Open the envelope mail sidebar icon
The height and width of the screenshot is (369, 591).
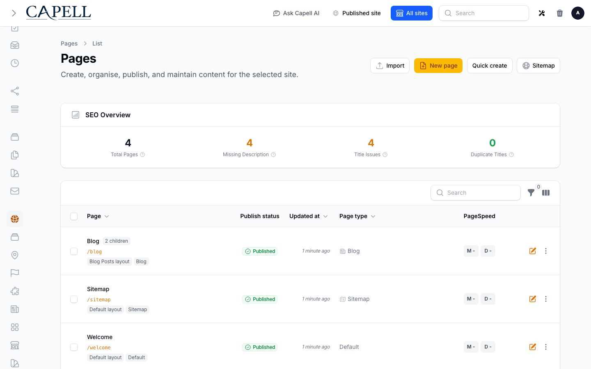click(x=15, y=191)
